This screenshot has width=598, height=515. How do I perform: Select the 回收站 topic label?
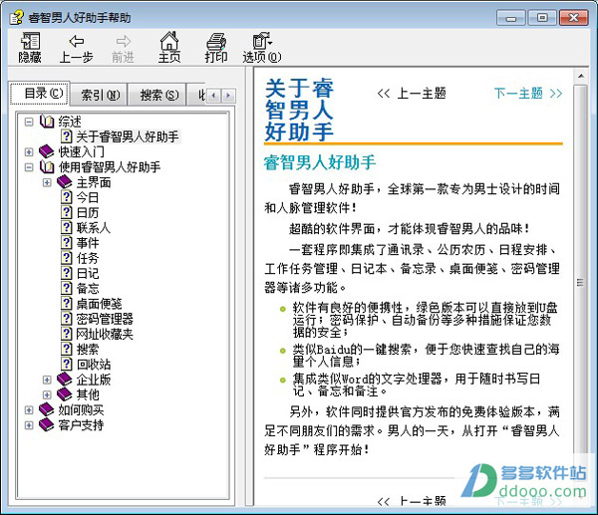click(x=94, y=364)
